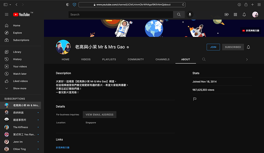
Task: Click the Safari address bar URL
Action: (132, 5)
